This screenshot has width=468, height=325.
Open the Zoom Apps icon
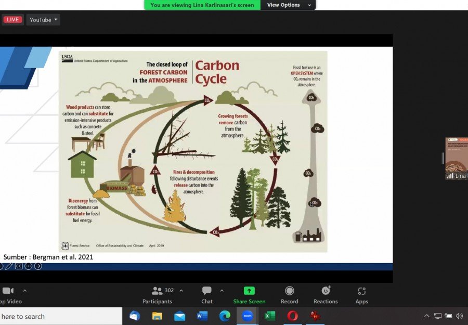[x=362, y=291]
